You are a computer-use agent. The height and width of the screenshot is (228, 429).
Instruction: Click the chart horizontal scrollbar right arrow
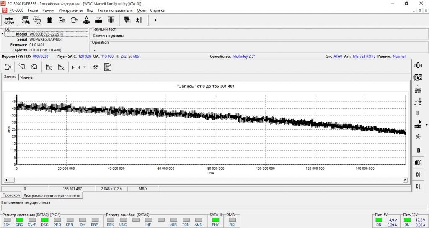(405, 180)
